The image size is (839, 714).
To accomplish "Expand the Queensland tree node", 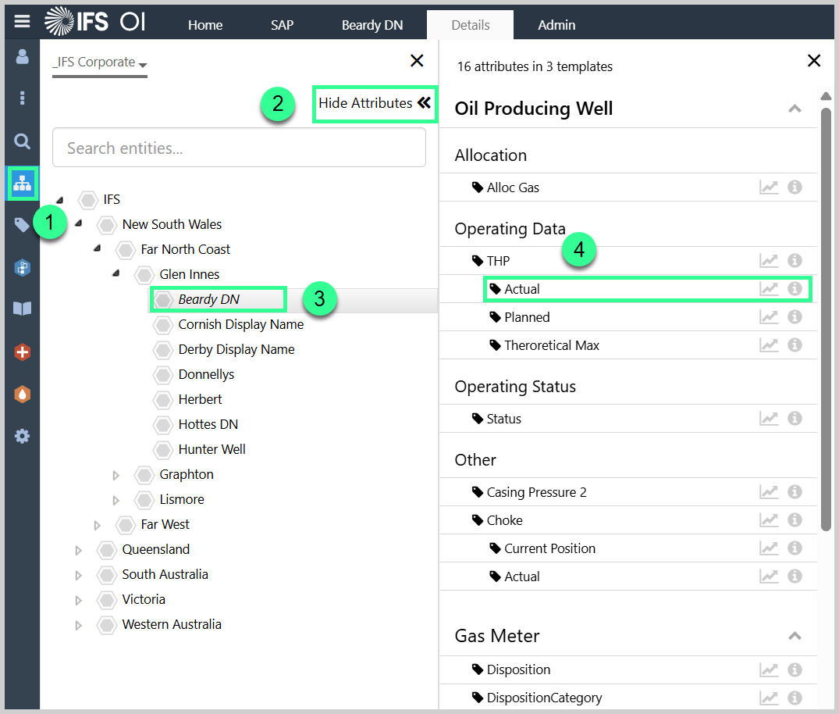I will tap(78, 550).
